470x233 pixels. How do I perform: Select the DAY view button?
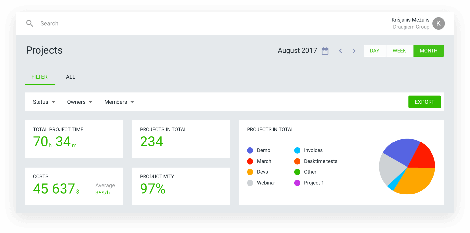375,51
